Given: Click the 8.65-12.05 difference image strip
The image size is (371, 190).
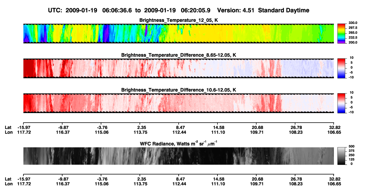Looking at the screenshot, I should click(179, 68).
